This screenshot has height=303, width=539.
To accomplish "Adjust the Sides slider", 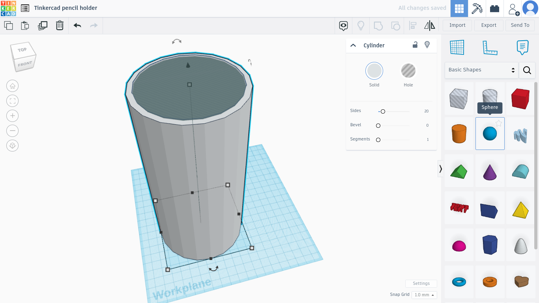I will click(382, 111).
